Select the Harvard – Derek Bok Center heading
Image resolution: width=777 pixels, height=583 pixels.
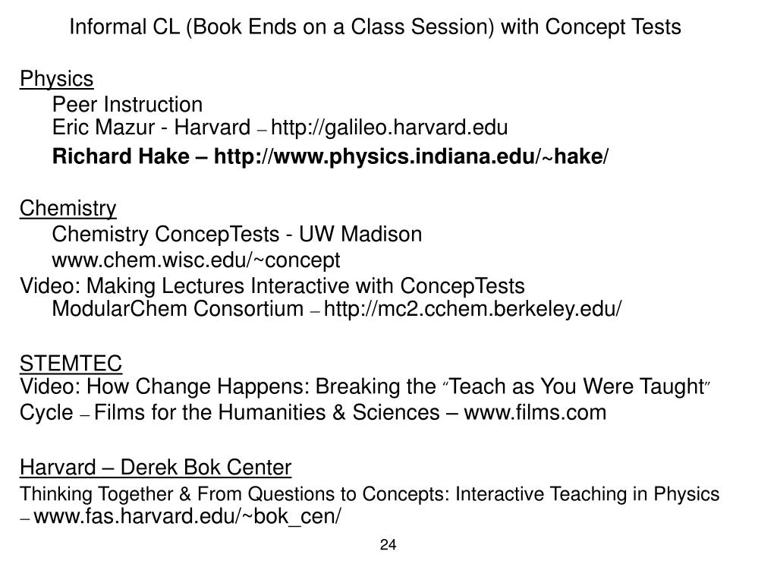[x=156, y=468]
